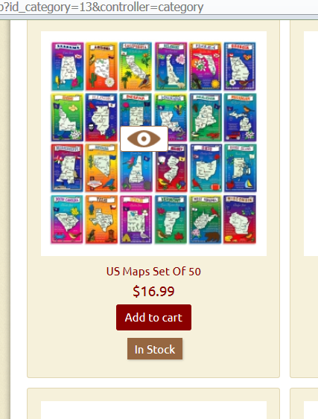
Task: Click the Wisconsin map postcard
Action: [x=240, y=220]
